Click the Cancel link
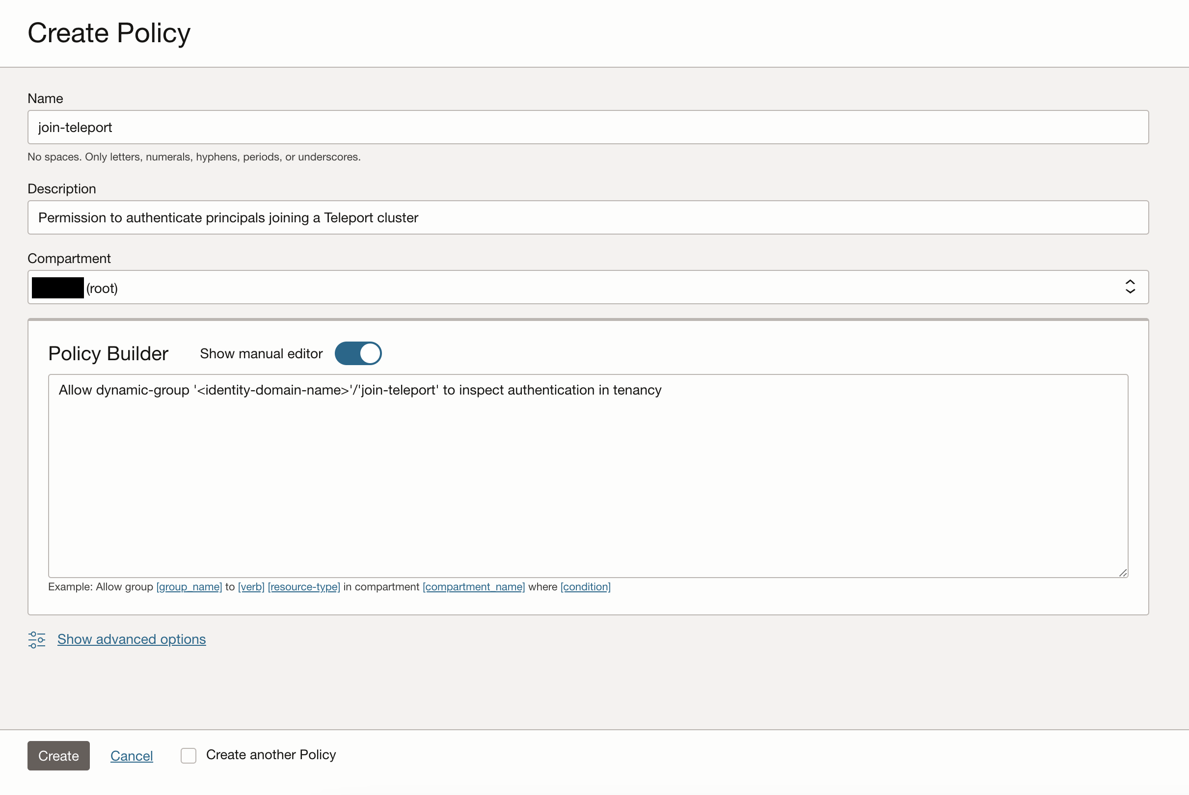 click(x=132, y=756)
